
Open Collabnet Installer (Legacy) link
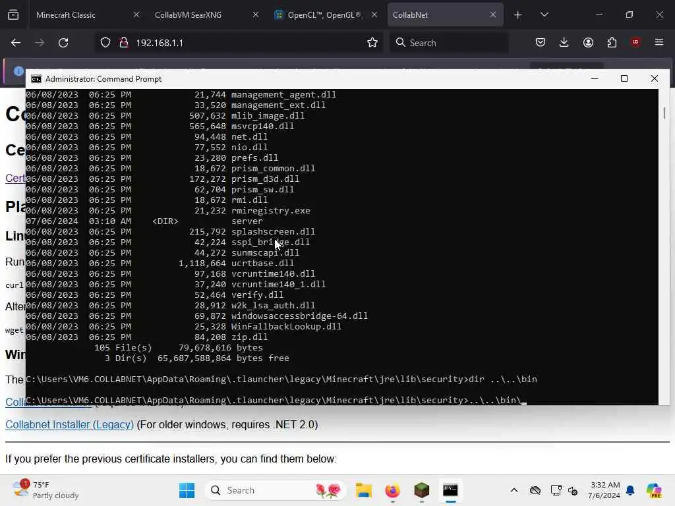[69, 425]
